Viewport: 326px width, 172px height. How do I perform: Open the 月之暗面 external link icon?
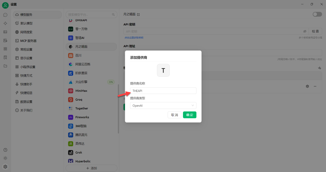tap(138, 14)
